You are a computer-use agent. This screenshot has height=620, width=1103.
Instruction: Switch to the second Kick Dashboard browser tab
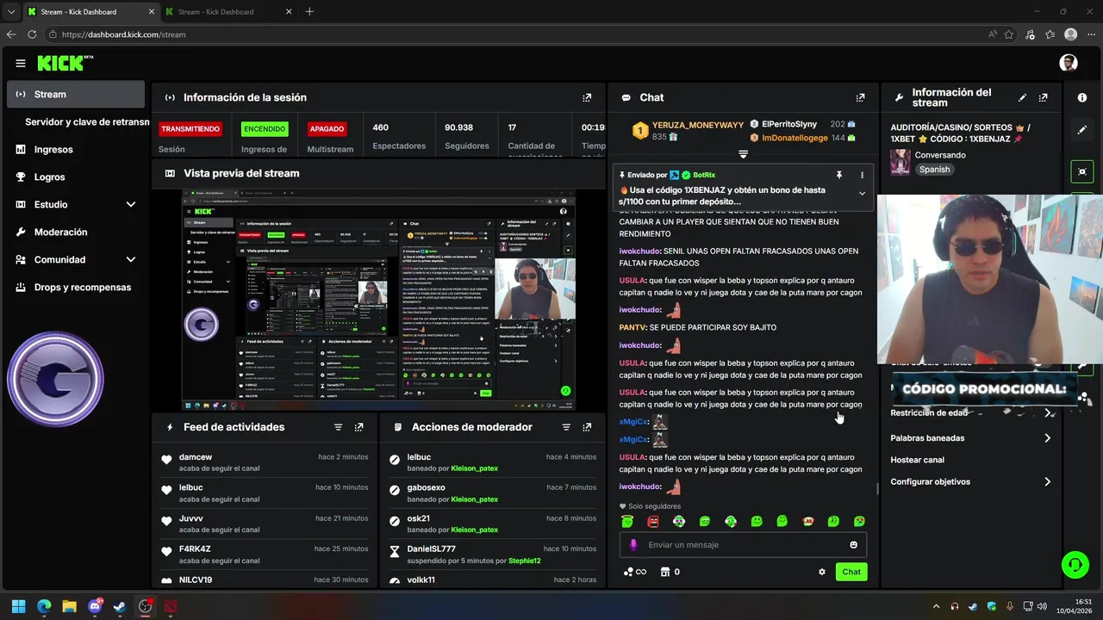coord(227,12)
